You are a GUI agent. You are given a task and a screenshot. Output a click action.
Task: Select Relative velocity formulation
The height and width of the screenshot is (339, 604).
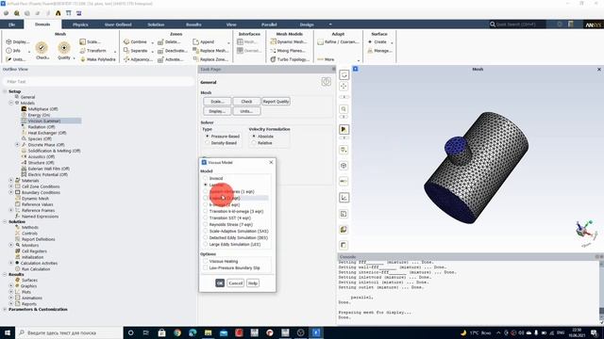[254, 143]
